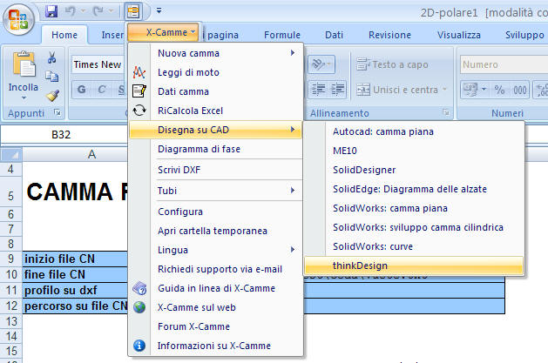Expand the Nuova camma submenu
548x363 pixels.
215,53
